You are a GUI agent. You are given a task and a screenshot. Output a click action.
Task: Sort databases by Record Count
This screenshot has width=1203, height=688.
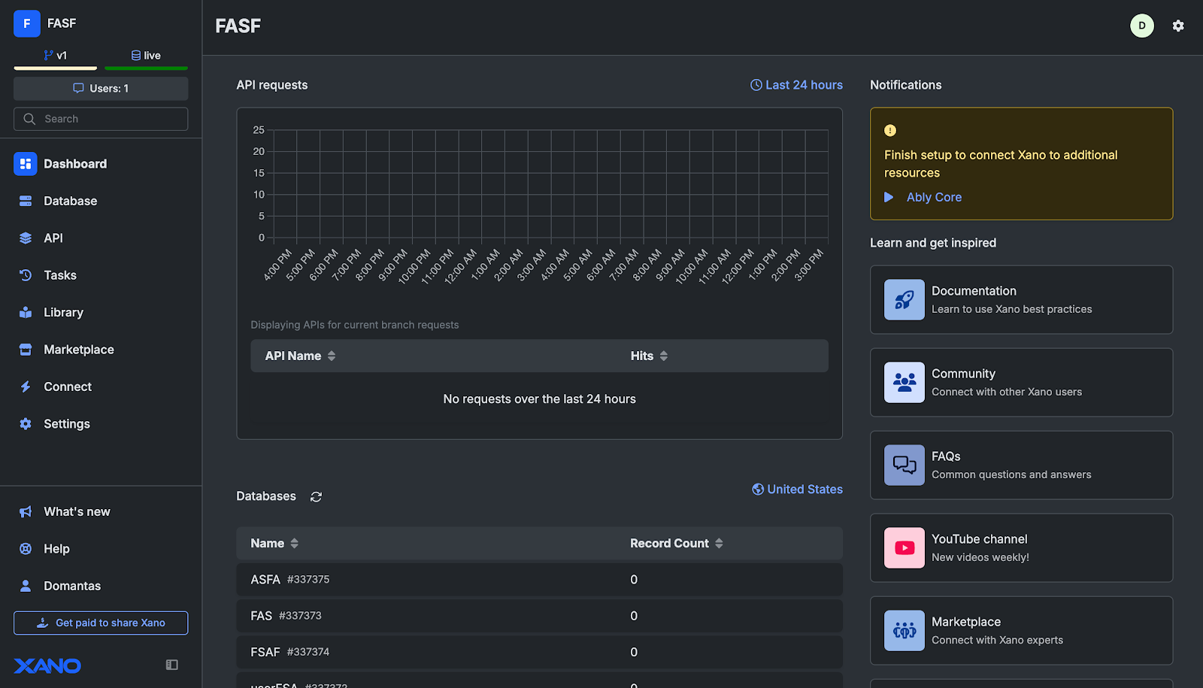677,543
